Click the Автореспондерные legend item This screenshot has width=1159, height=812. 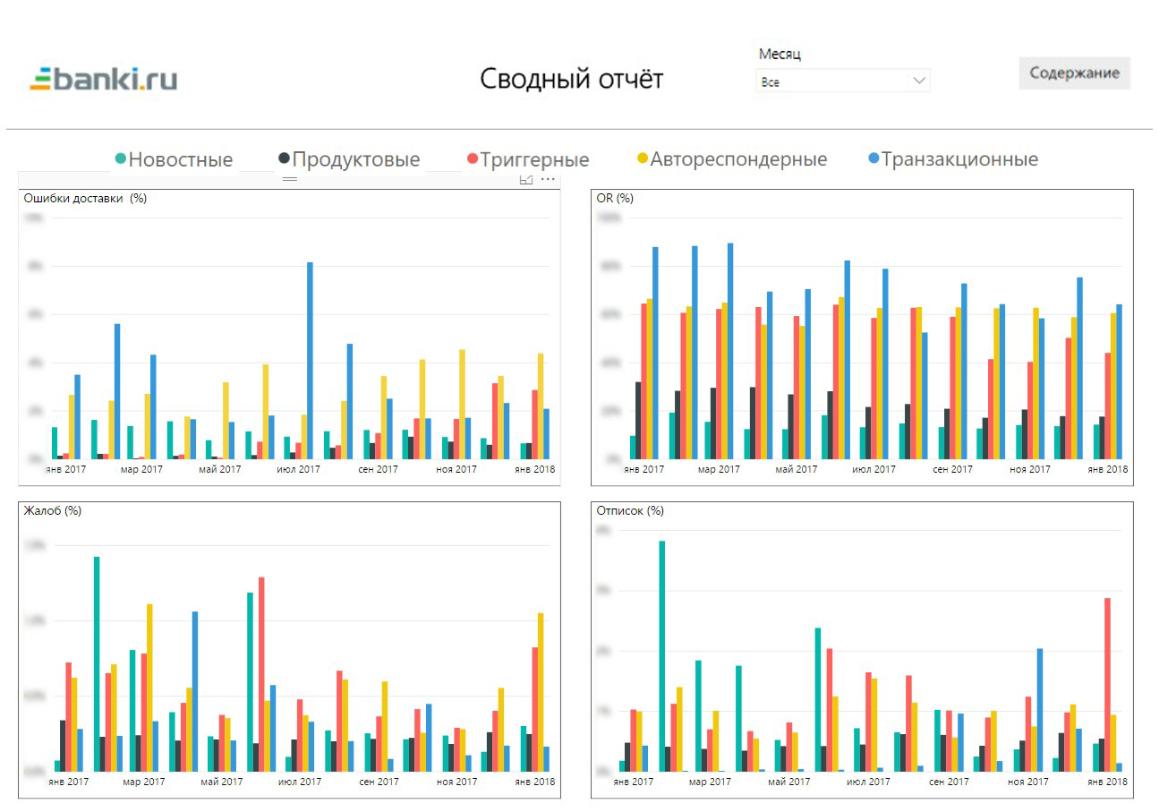coord(732,159)
